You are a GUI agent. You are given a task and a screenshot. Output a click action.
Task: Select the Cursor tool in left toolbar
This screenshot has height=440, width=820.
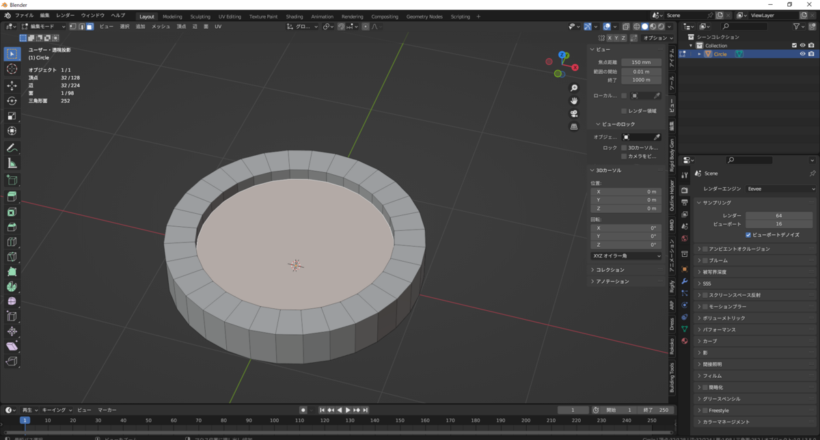click(12, 69)
